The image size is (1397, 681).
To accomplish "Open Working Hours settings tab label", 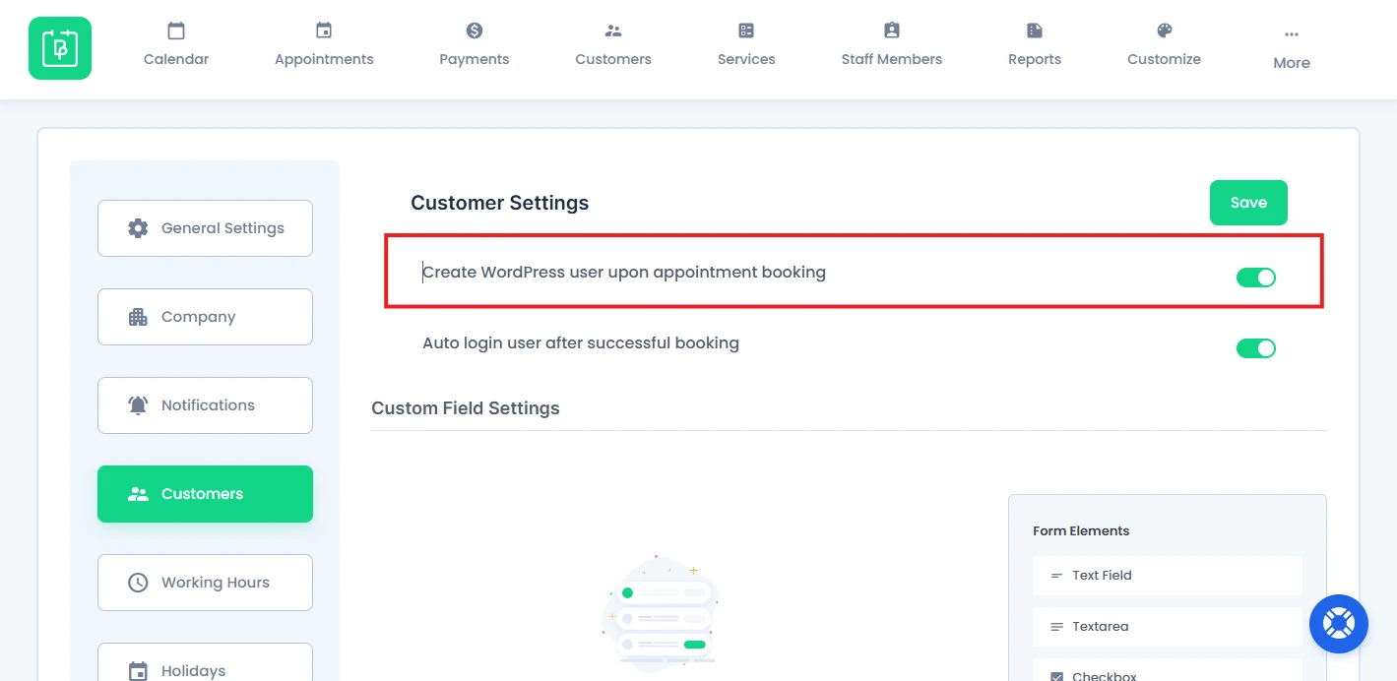I will click(216, 583).
